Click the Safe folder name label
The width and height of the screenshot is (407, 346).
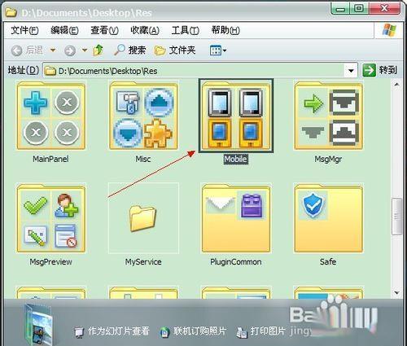[328, 261]
